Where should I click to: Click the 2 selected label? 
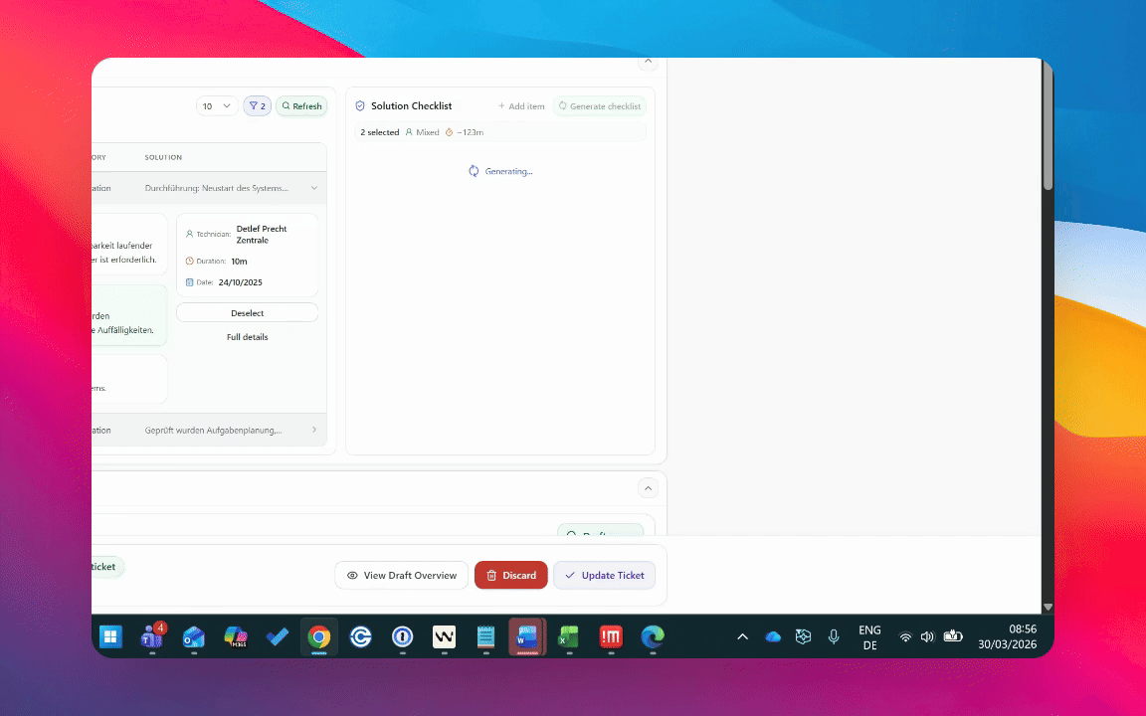coord(379,132)
